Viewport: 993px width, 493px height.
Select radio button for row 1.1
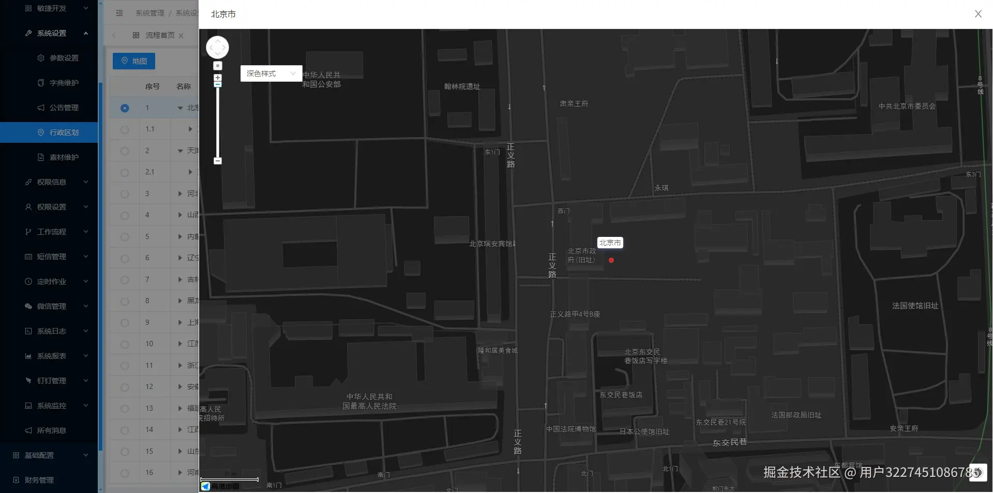pos(125,129)
